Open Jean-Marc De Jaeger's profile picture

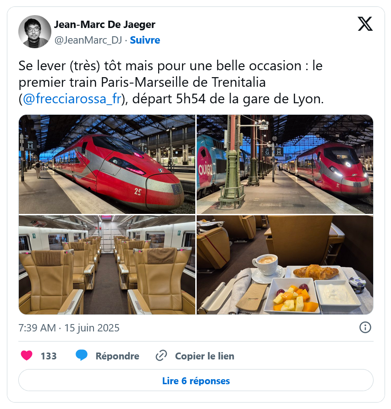click(35, 32)
